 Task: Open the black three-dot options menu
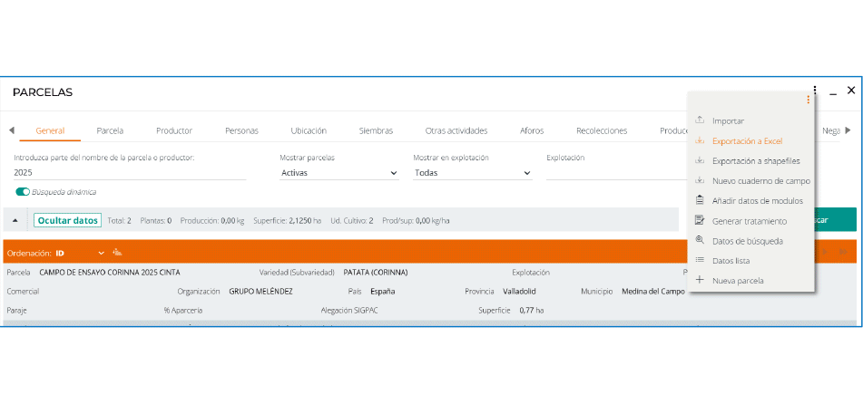(x=815, y=90)
